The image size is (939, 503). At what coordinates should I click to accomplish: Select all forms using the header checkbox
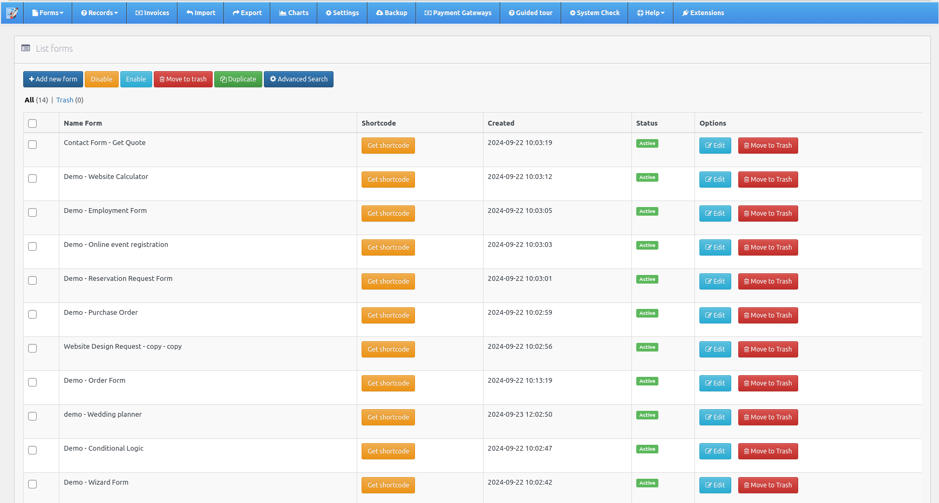point(32,123)
